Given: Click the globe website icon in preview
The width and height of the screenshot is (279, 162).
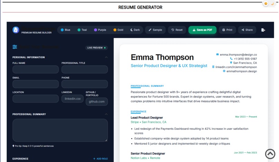Looking at the screenshot, I should point(224,71).
